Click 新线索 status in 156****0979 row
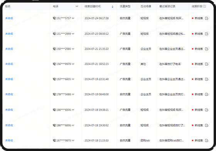The image size is (216, 151). coord(199,64)
